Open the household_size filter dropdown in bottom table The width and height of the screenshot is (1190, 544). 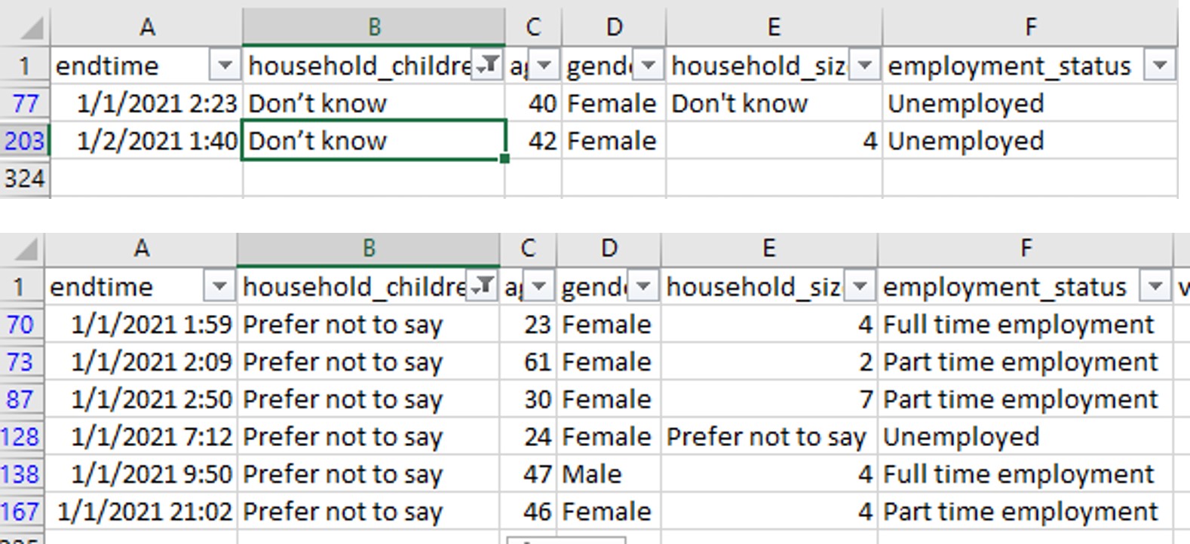click(860, 287)
